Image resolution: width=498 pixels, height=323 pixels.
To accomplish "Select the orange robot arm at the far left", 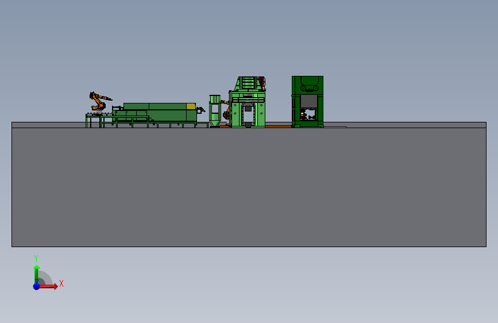I will [99, 101].
